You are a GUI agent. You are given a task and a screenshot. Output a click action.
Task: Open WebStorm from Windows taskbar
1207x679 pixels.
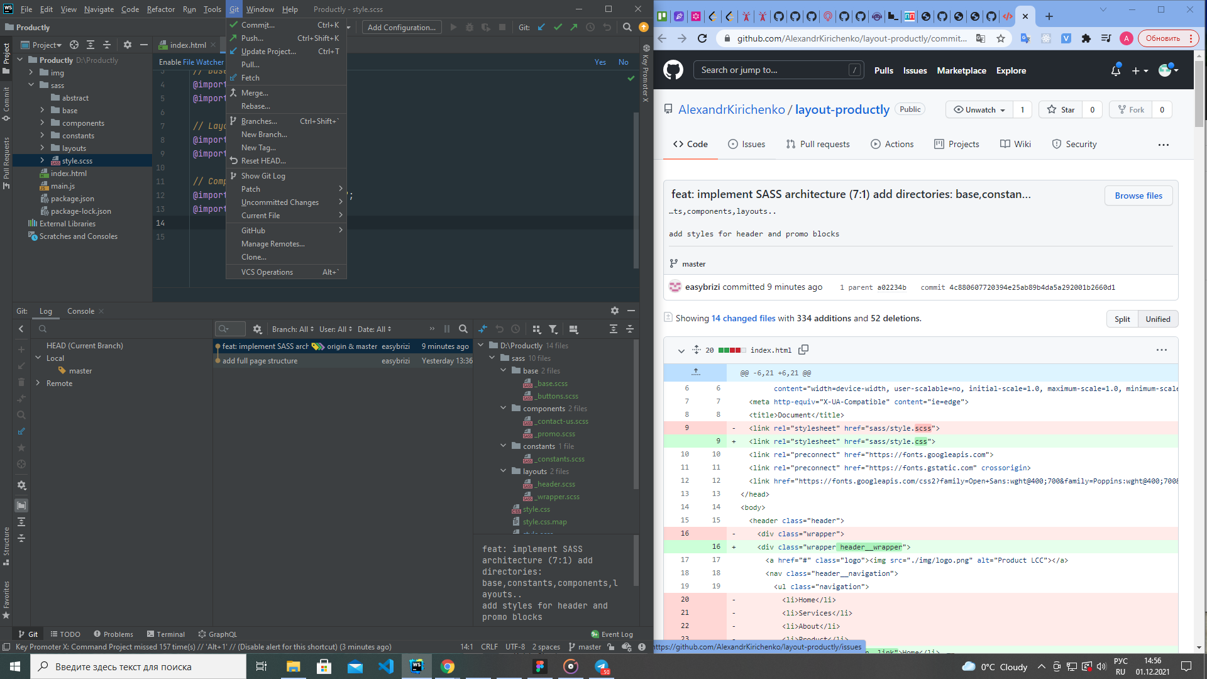point(416,666)
